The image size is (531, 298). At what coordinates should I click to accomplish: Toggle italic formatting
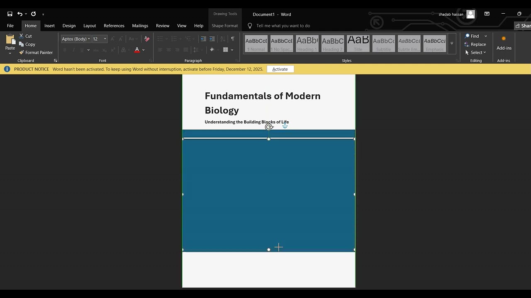click(x=73, y=50)
